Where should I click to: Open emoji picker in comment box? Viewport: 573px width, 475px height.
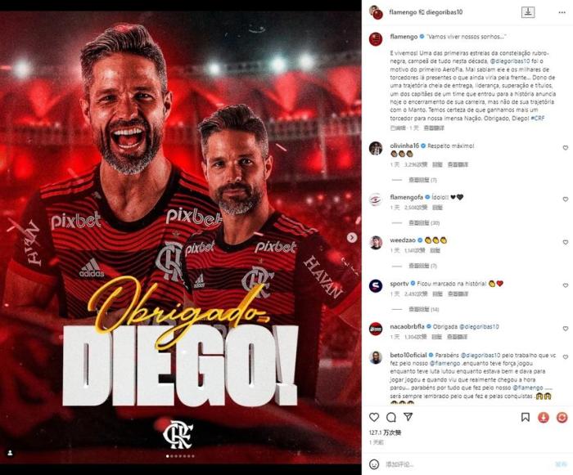[374, 464]
